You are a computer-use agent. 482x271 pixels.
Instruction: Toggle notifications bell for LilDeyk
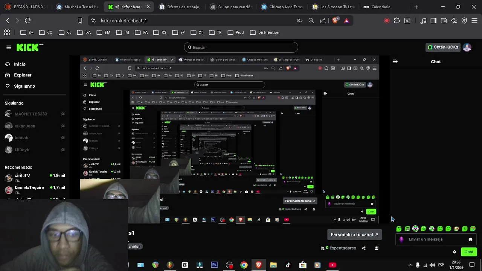click(63, 150)
